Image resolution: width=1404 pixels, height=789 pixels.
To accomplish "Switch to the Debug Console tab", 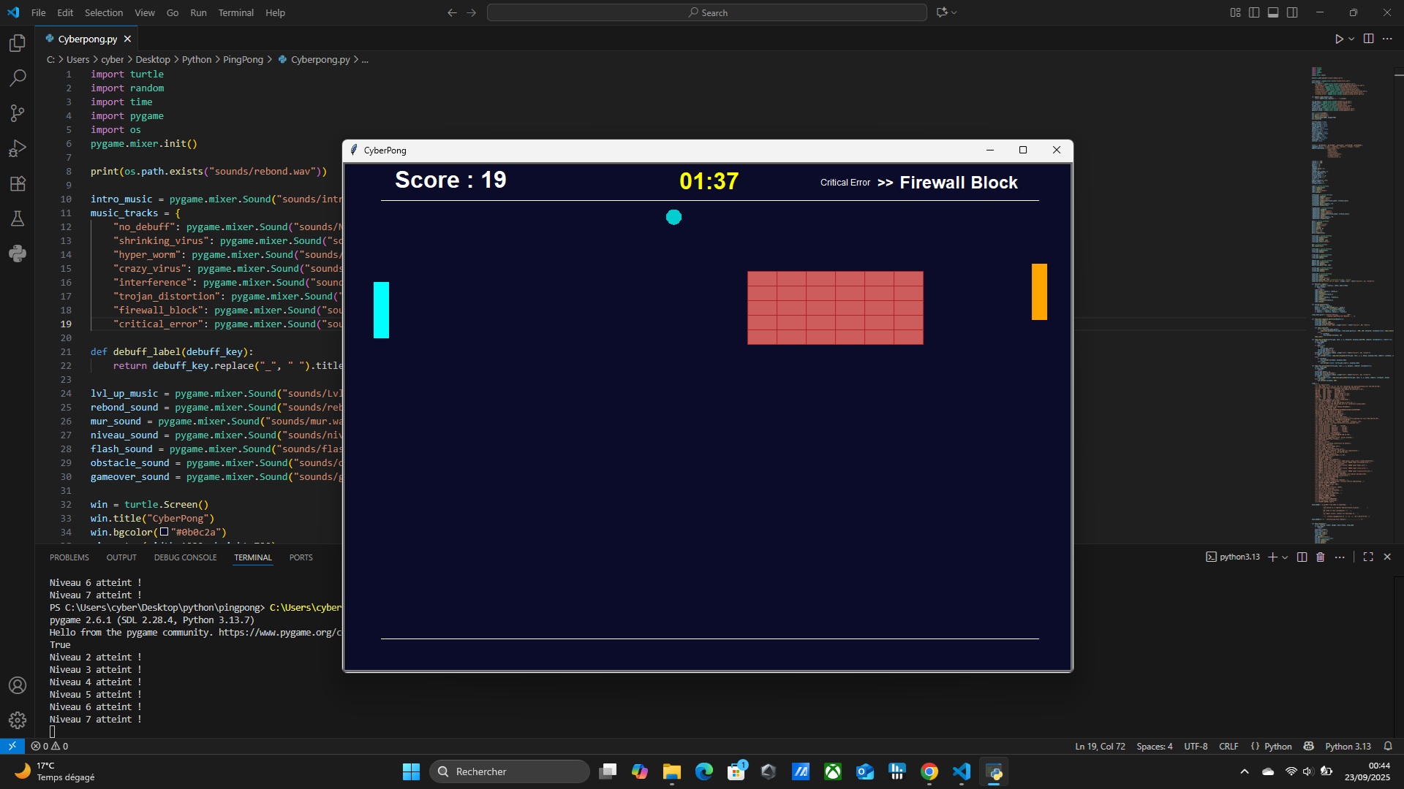I will 185,557.
